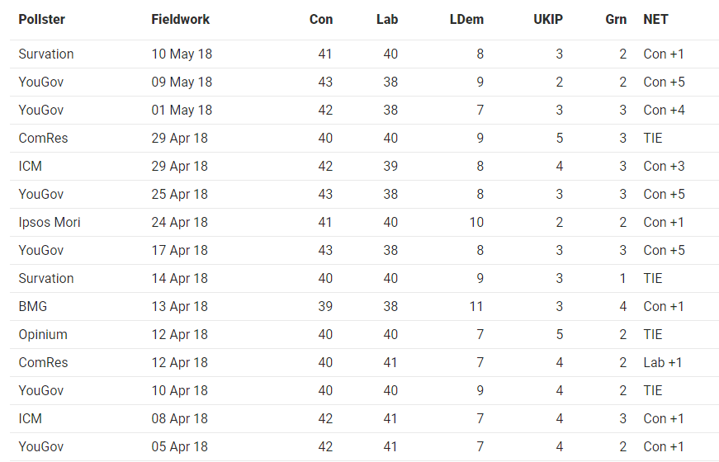The image size is (719, 462).
Task: Select the Lab +1 net result cell
Action: (x=663, y=362)
